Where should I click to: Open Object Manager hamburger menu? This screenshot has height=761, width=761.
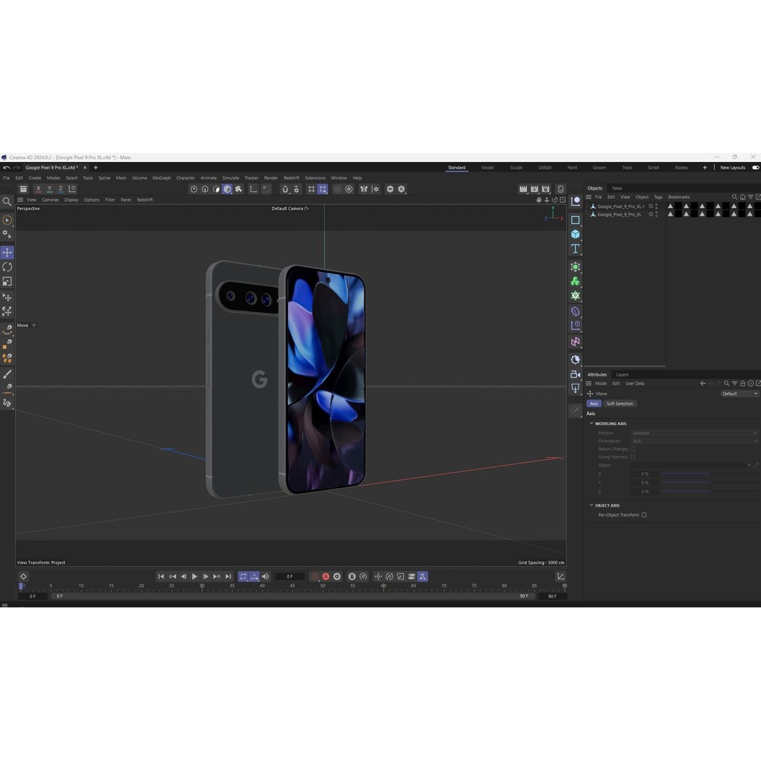click(x=588, y=197)
